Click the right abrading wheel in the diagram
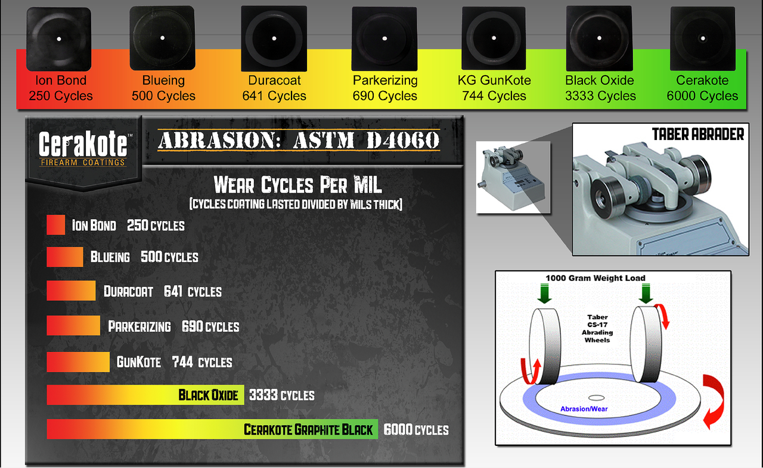This screenshot has height=468, width=763. [x=646, y=344]
